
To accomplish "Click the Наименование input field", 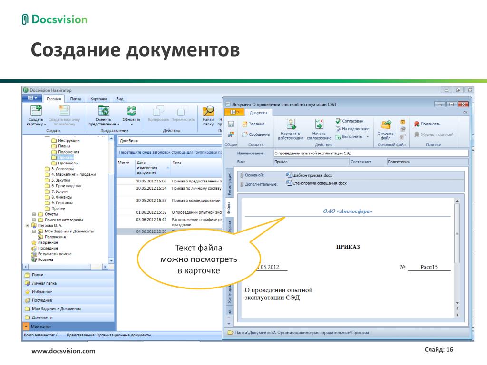I will tap(371, 153).
